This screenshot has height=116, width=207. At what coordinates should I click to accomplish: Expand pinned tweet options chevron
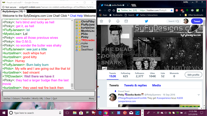pyautogui.click(x=199, y=95)
